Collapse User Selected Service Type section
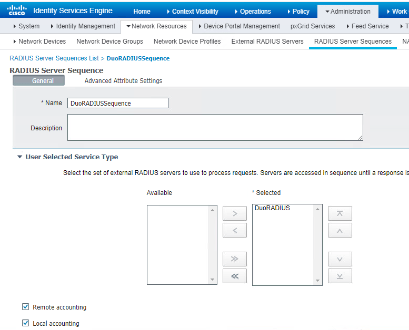Screen dimensions: 409x330 [x=20, y=157]
